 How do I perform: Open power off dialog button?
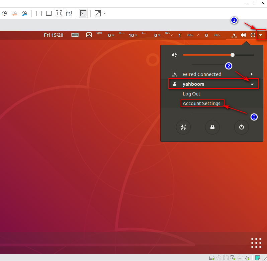[x=242, y=127]
